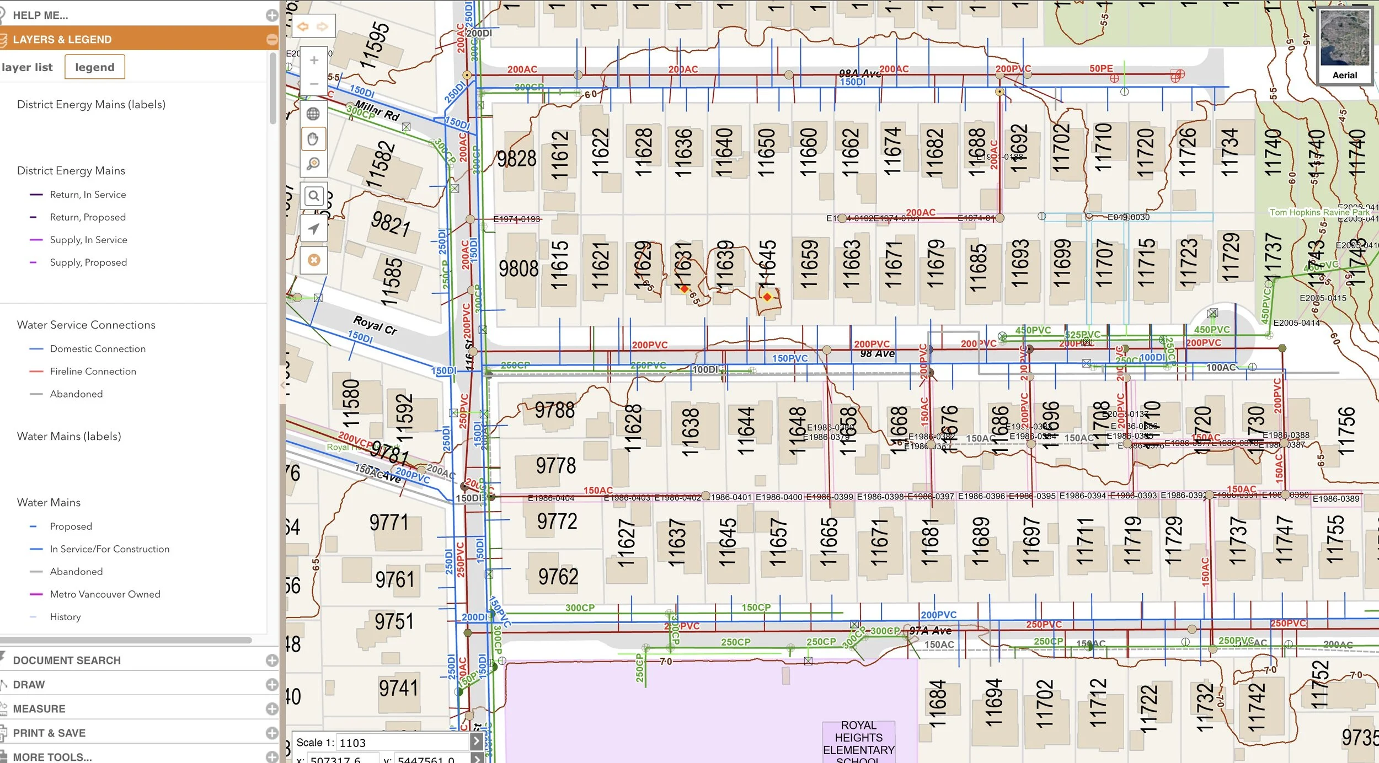Image resolution: width=1379 pixels, height=763 pixels.
Task: Click the orange clear X map button
Action: click(x=313, y=260)
